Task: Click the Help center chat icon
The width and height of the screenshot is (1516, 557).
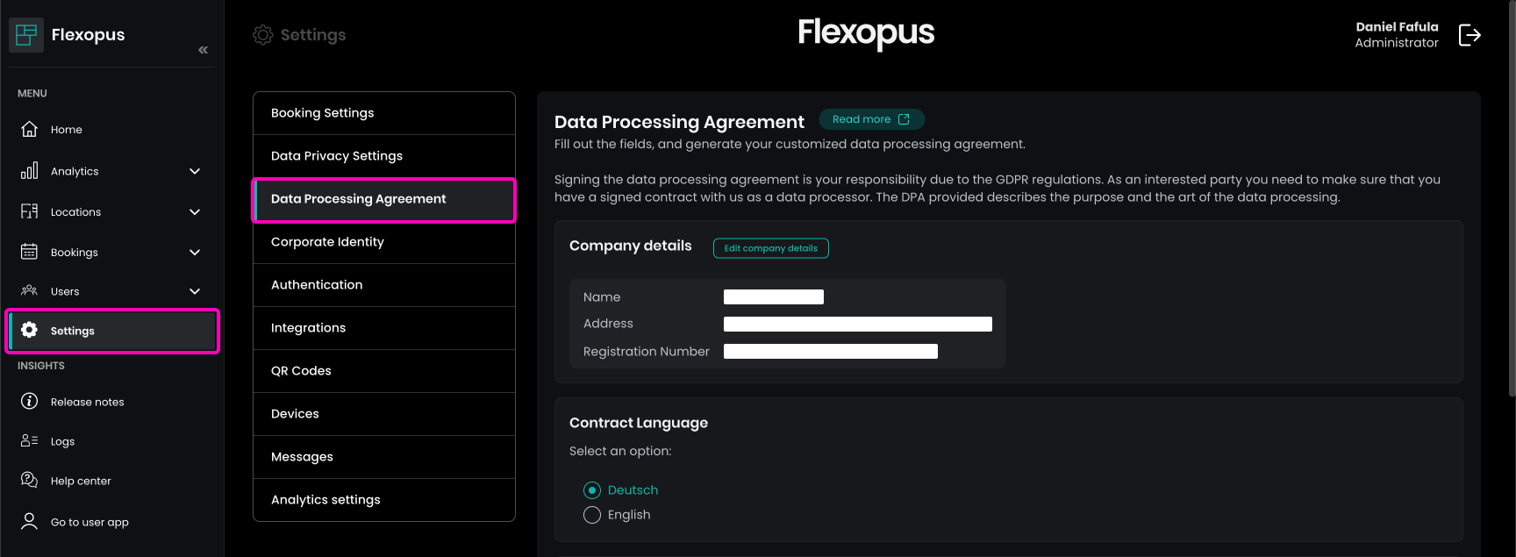Action: coord(29,480)
